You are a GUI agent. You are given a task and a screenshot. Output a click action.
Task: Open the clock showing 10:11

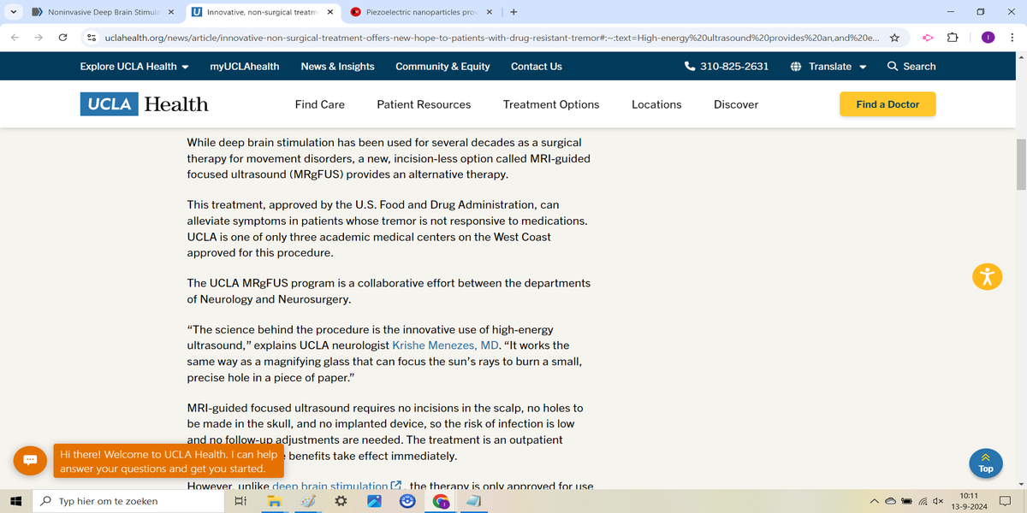pyautogui.click(x=970, y=501)
